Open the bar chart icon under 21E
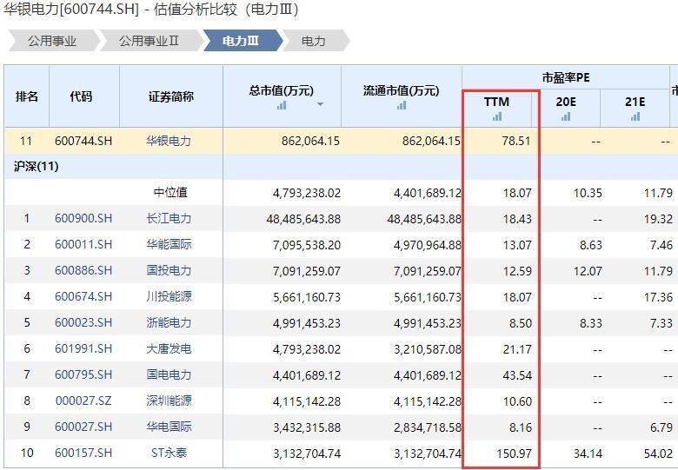Viewport: 678px width, 470px height. (635, 116)
